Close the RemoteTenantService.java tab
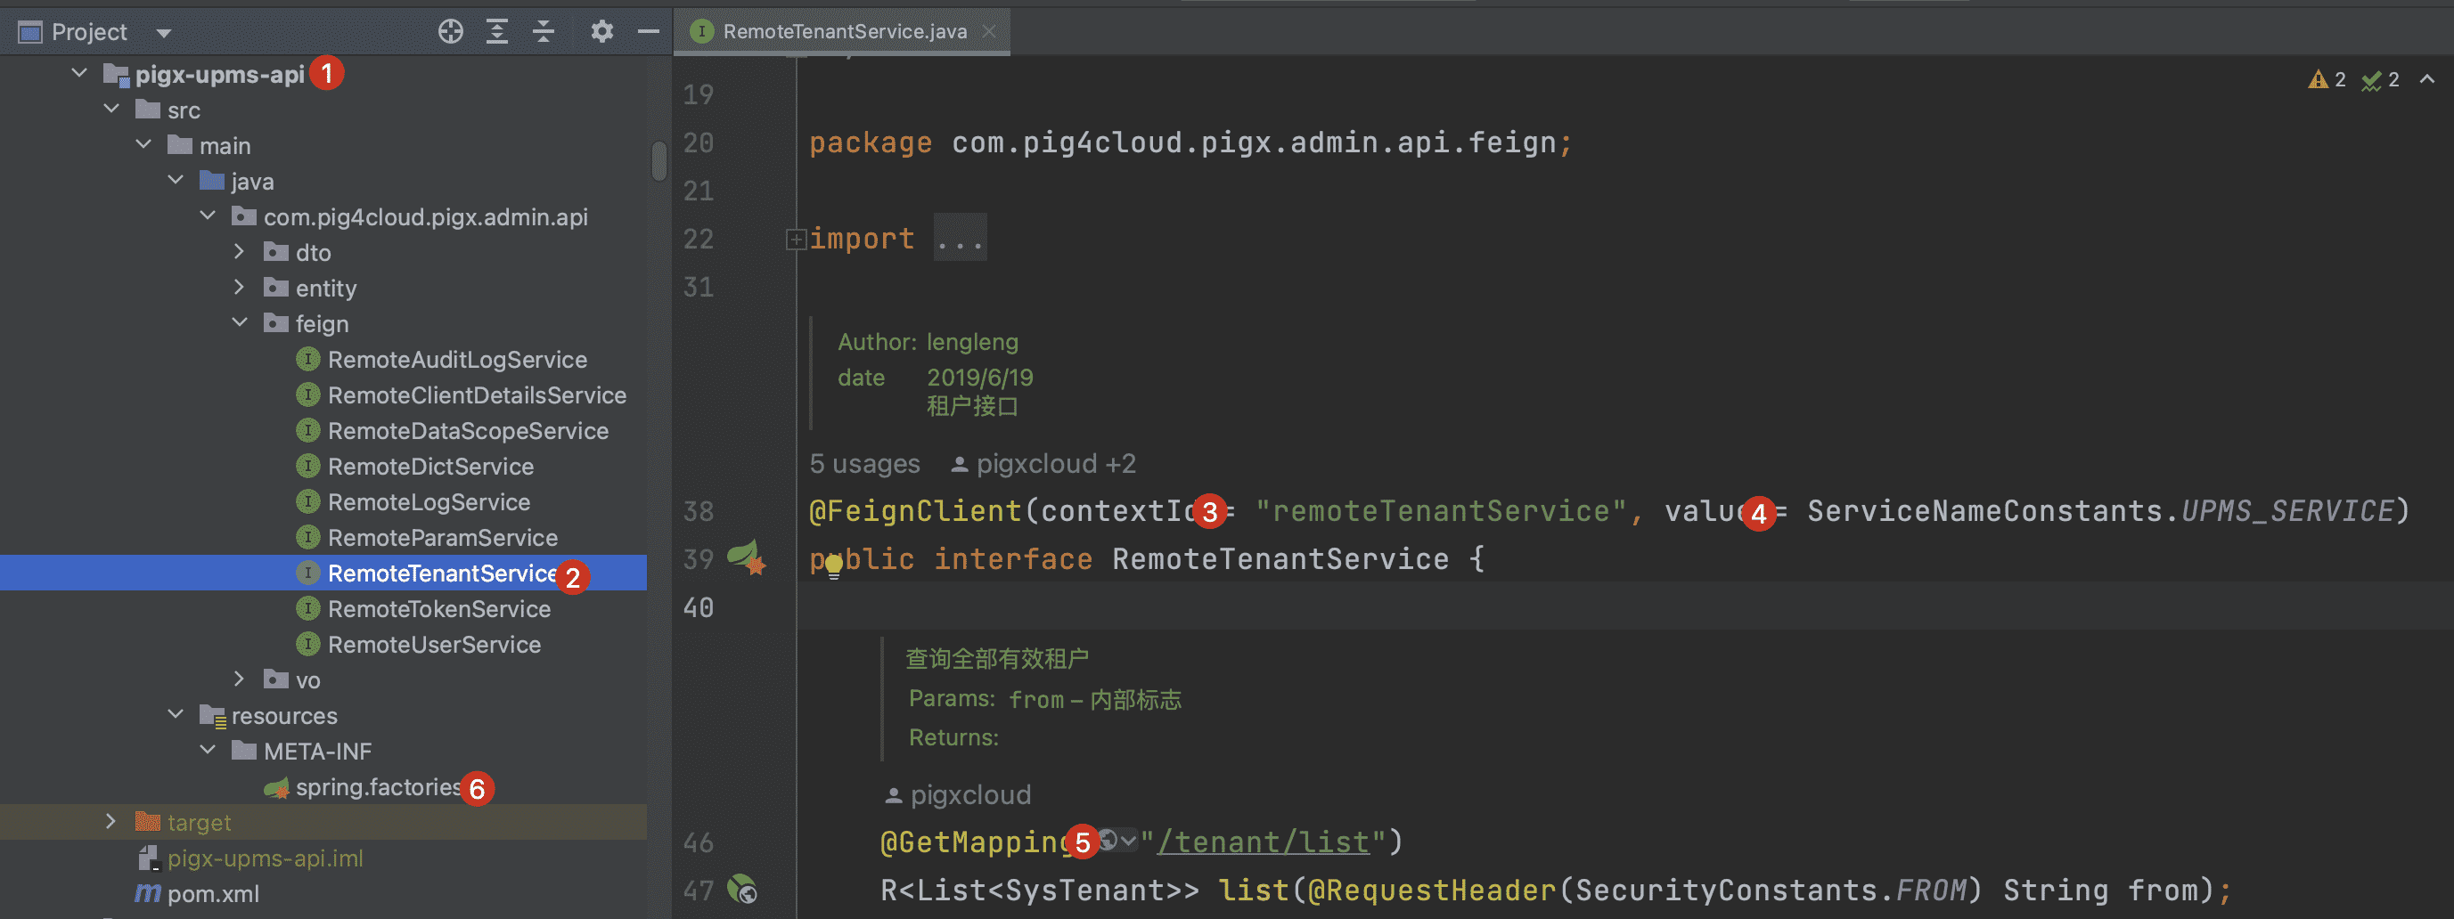Screen dimensions: 2454x919 pos(989,31)
